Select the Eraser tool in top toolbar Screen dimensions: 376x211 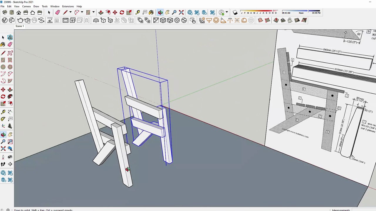click(x=58, y=13)
